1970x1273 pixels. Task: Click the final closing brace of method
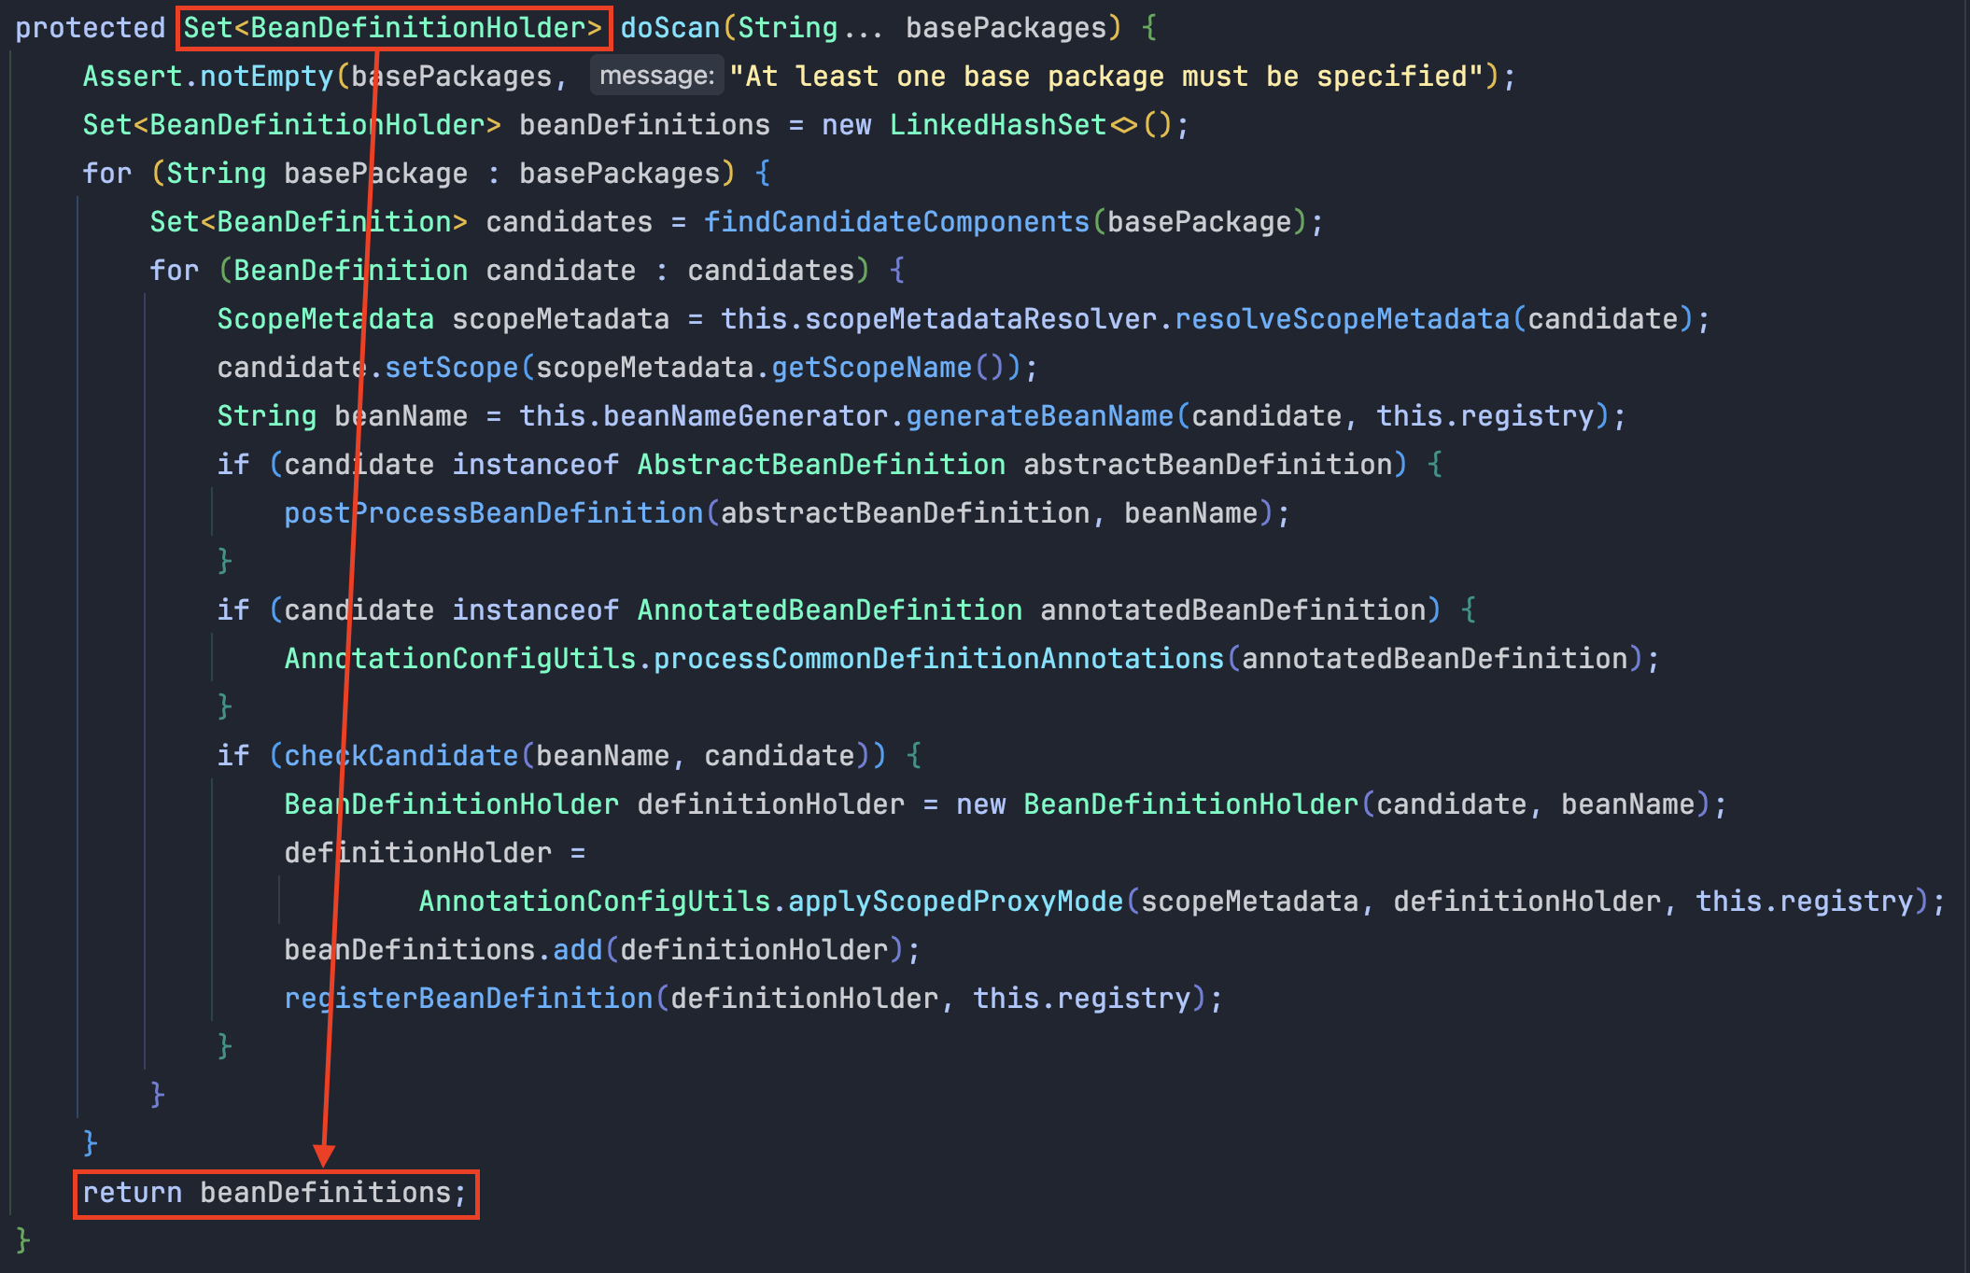(22, 1240)
